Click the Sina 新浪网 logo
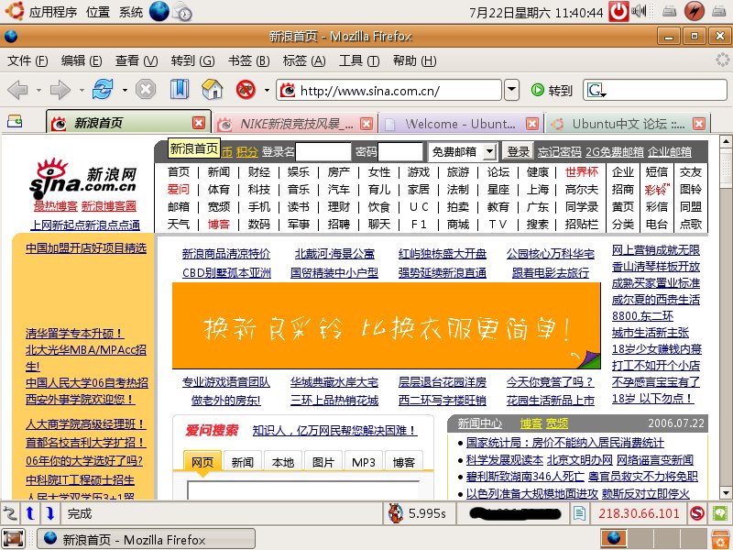This screenshot has width=733, height=550. 83,181
